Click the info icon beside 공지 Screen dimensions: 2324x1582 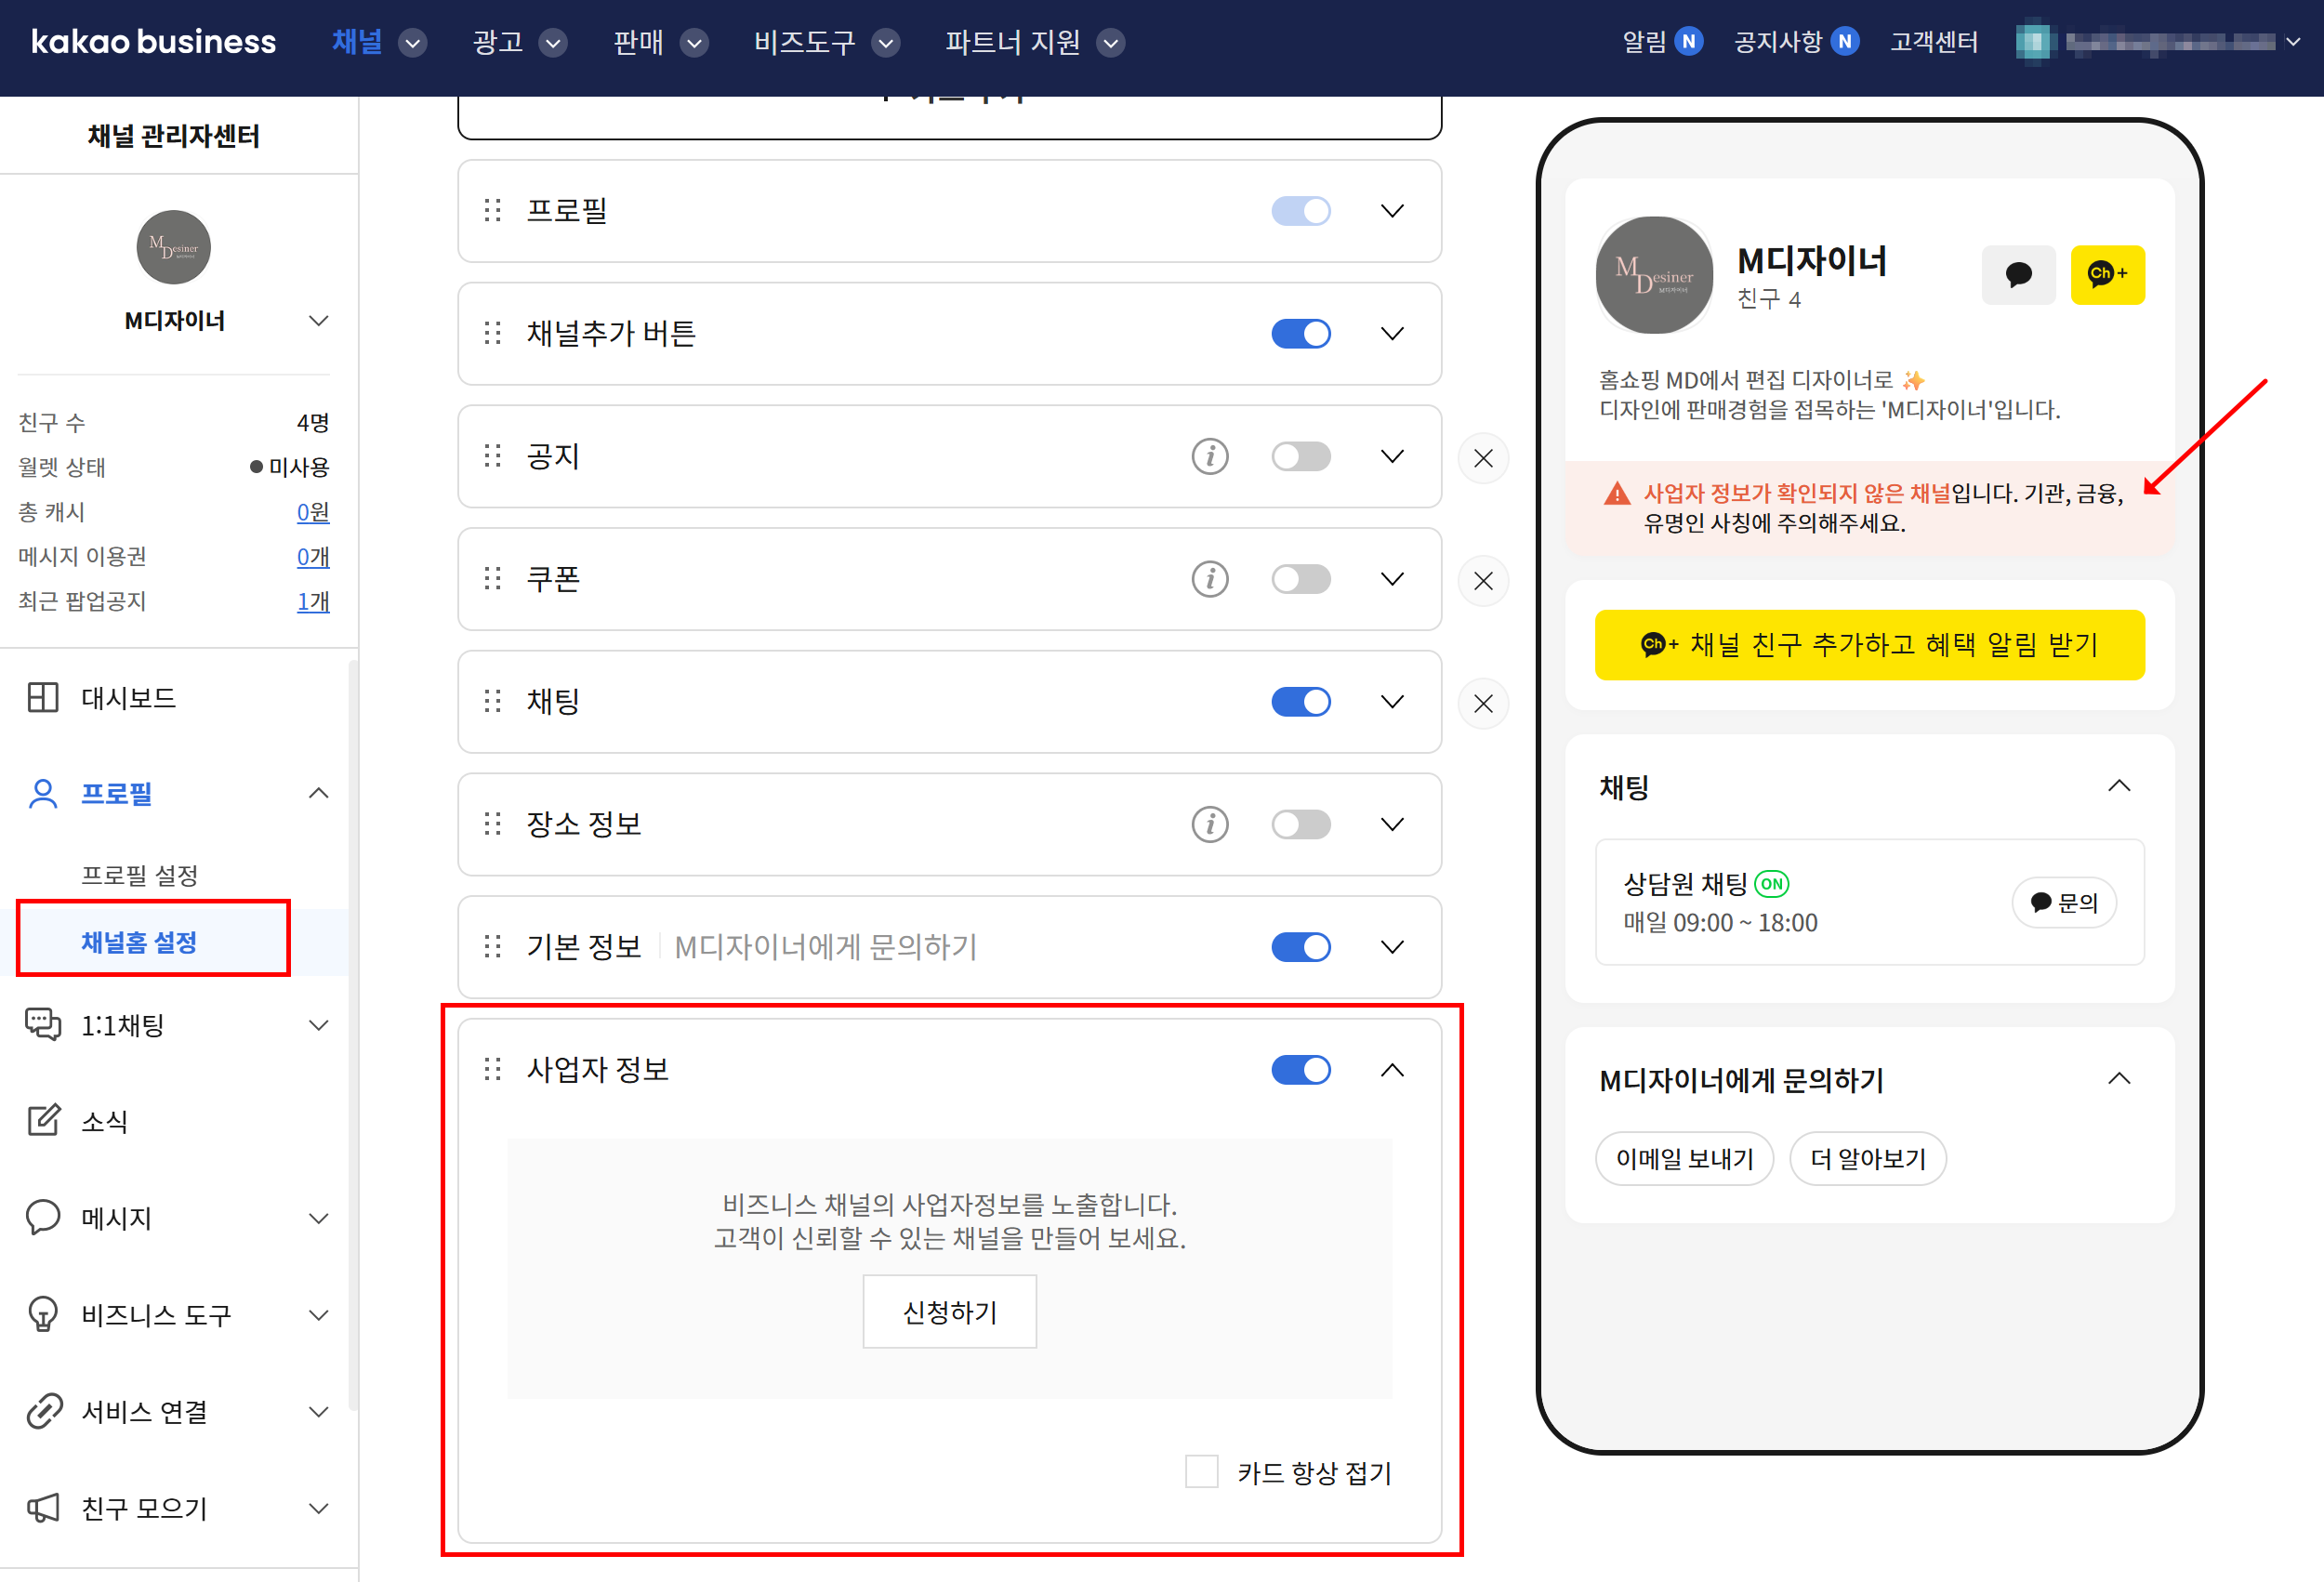[x=1209, y=457]
